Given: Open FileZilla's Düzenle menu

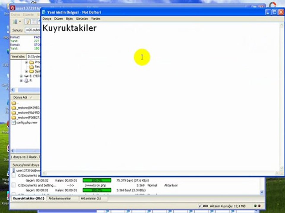Looking at the screenshot, I should coord(28,14).
